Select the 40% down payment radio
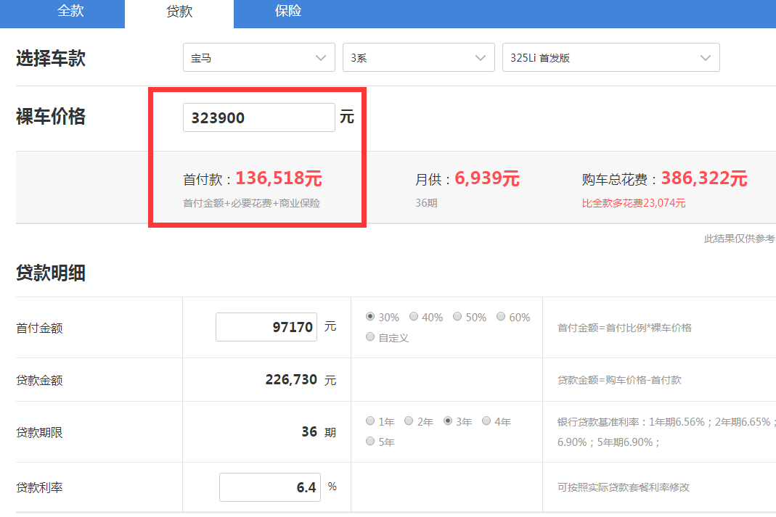Image resolution: width=776 pixels, height=517 pixels. (x=414, y=316)
